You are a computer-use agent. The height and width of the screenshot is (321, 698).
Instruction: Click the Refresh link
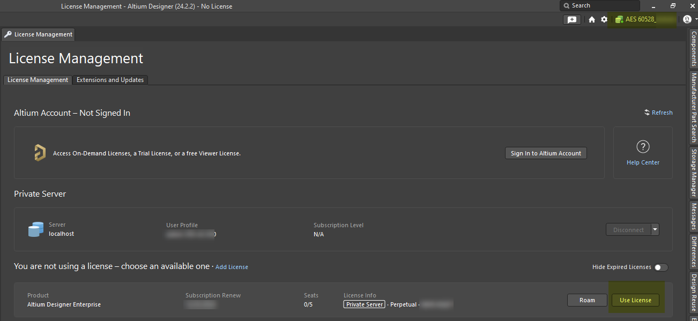(x=658, y=113)
